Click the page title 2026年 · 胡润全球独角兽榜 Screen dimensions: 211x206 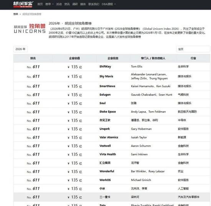coord(70,23)
